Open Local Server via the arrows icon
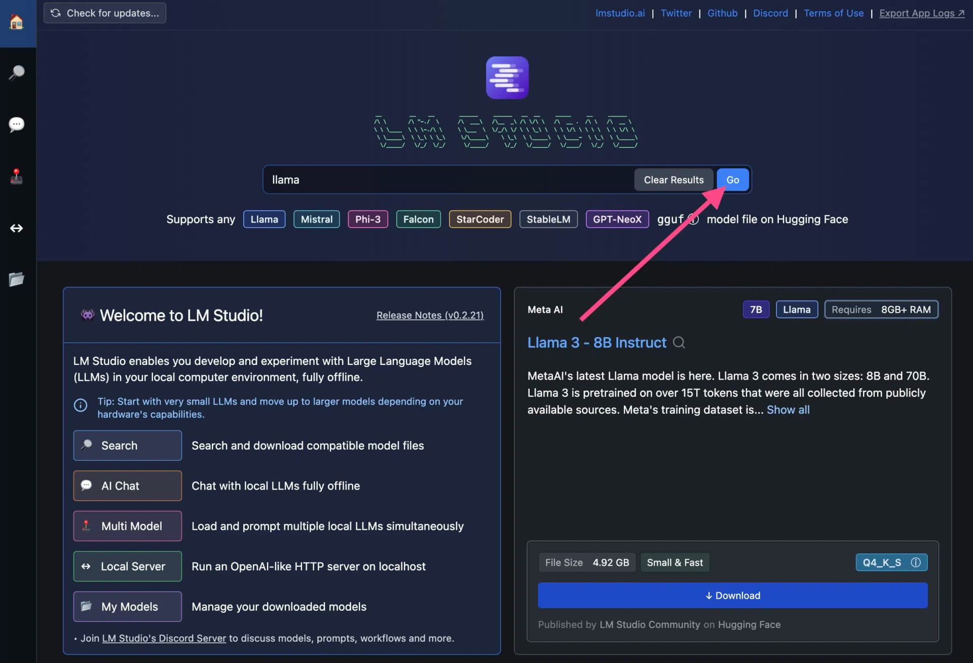This screenshot has width=973, height=663. tap(17, 229)
